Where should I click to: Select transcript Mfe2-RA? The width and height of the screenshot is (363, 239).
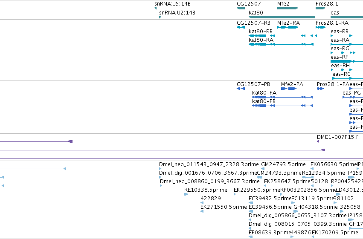point(288,27)
